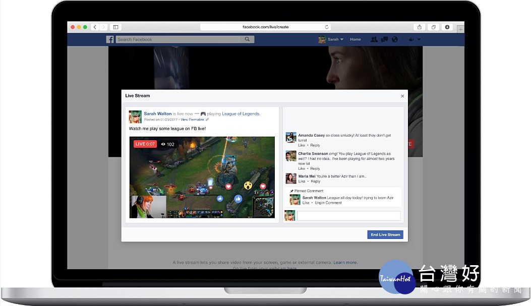Image resolution: width=531 pixels, height=306 pixels.
Task: Expand the account menu arrow in navbar
Action: coord(419,40)
